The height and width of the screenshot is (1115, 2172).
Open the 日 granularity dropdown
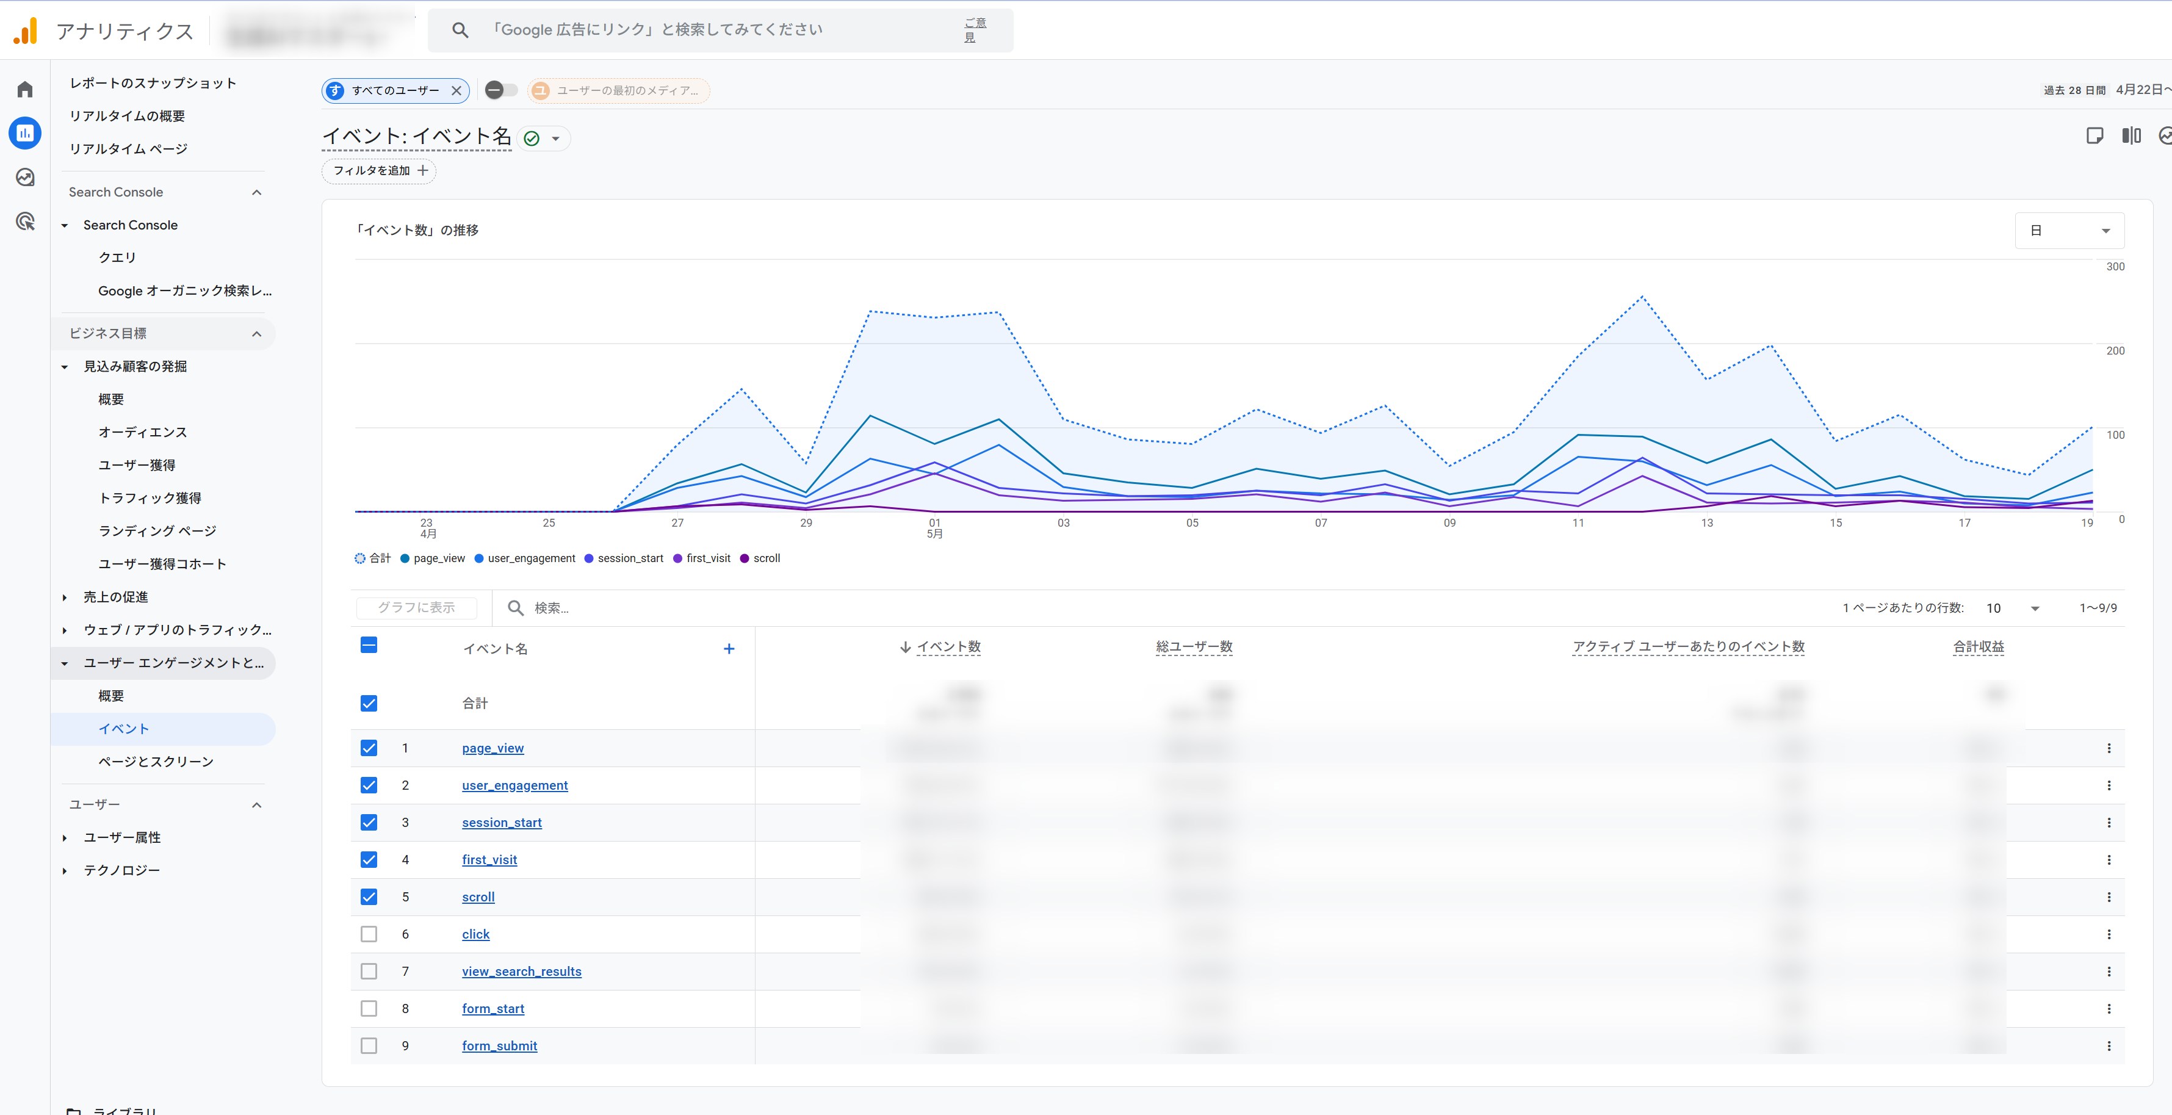(2069, 230)
